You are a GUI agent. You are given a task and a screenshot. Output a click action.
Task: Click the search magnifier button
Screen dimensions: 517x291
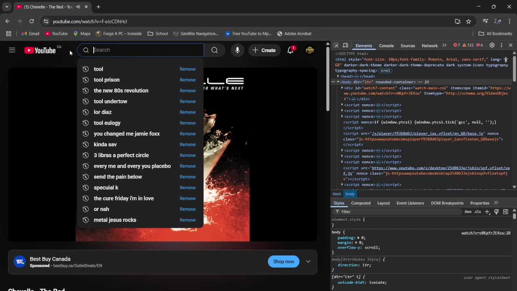(x=214, y=50)
